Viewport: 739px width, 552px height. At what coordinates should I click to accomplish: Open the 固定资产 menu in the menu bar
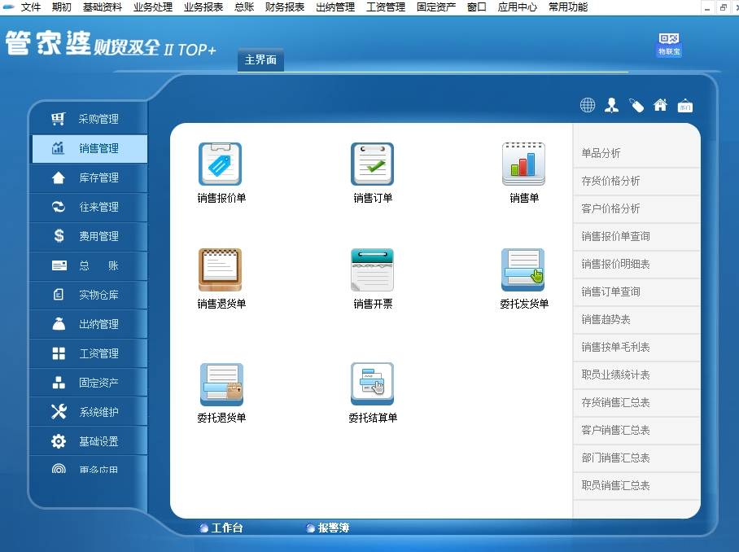point(436,7)
